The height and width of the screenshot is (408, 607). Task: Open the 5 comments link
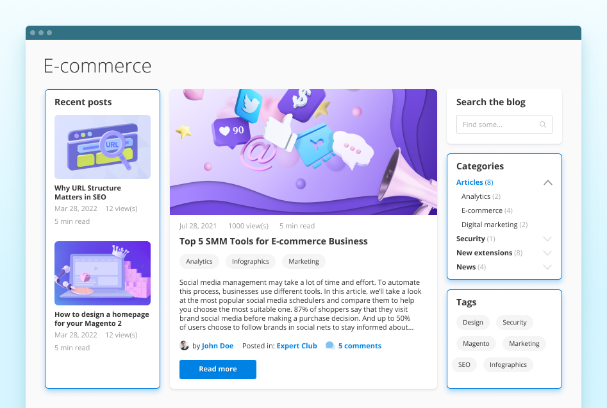pyautogui.click(x=360, y=346)
